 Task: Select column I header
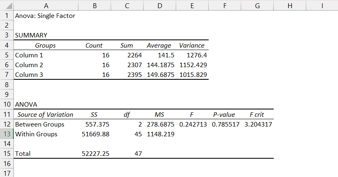click(x=322, y=6)
